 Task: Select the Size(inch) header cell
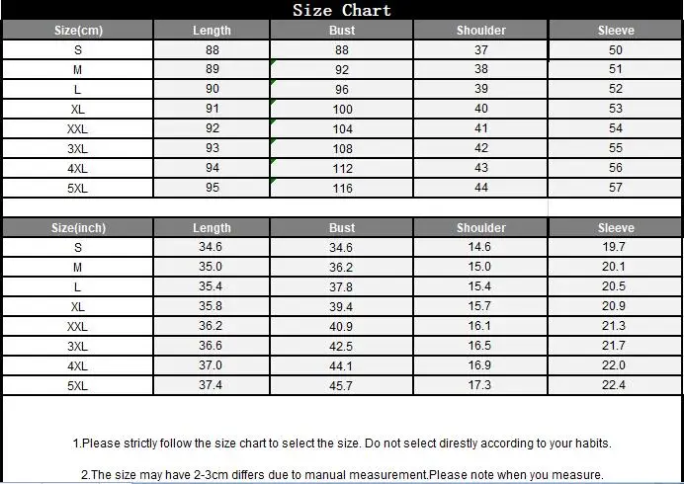pos(78,227)
